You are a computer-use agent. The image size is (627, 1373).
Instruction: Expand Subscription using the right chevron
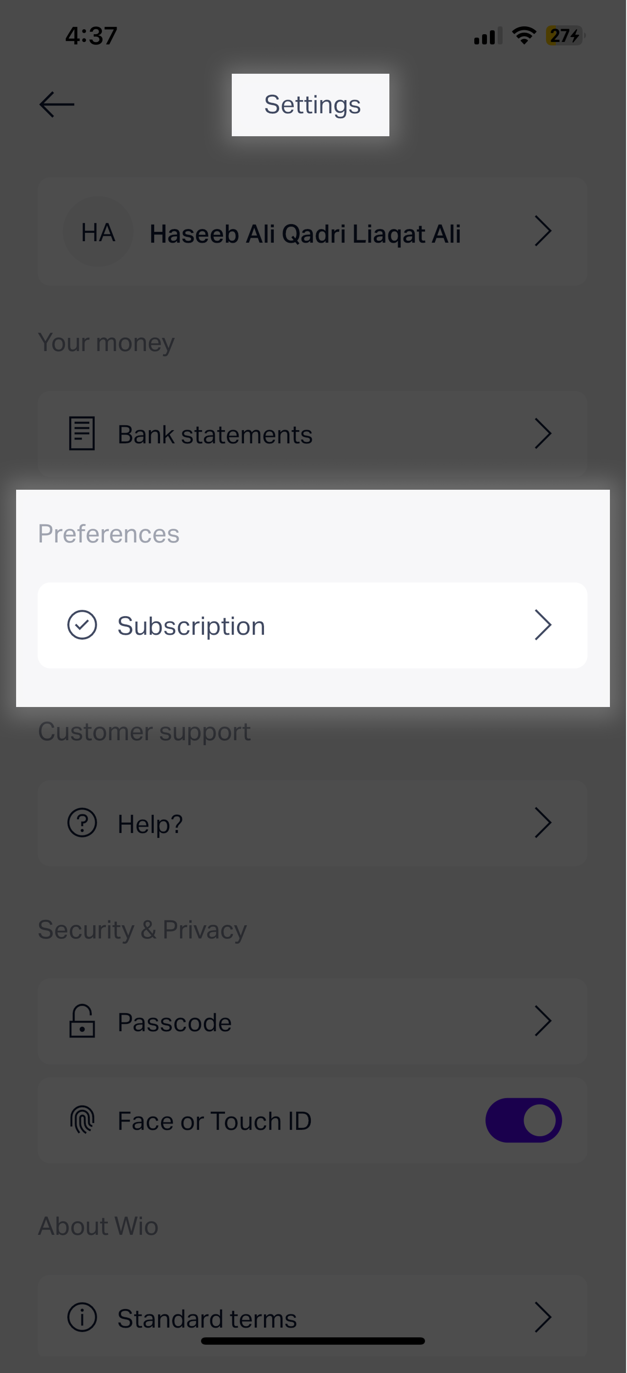[542, 624]
